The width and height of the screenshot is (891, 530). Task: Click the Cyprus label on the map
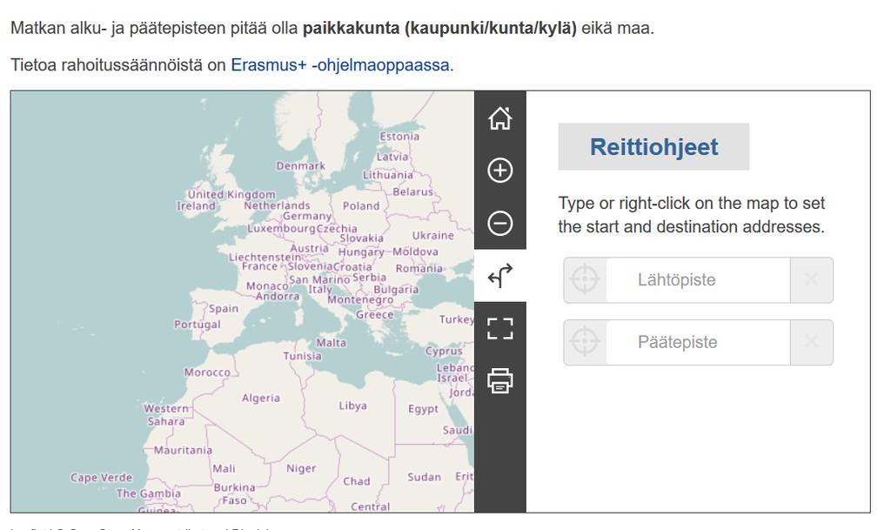click(x=444, y=351)
